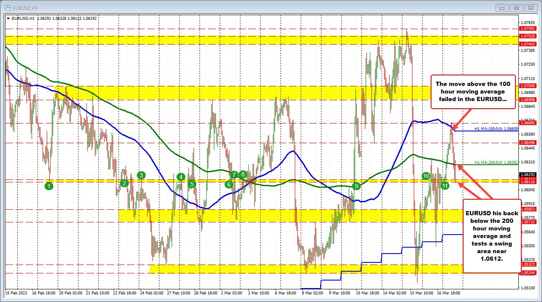Click the '10 Mar 18:00' time axis label
The height and width of the screenshot is (302, 542).
pyautogui.click(x=367, y=292)
